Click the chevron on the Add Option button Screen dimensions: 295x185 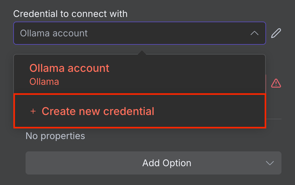[270, 163]
